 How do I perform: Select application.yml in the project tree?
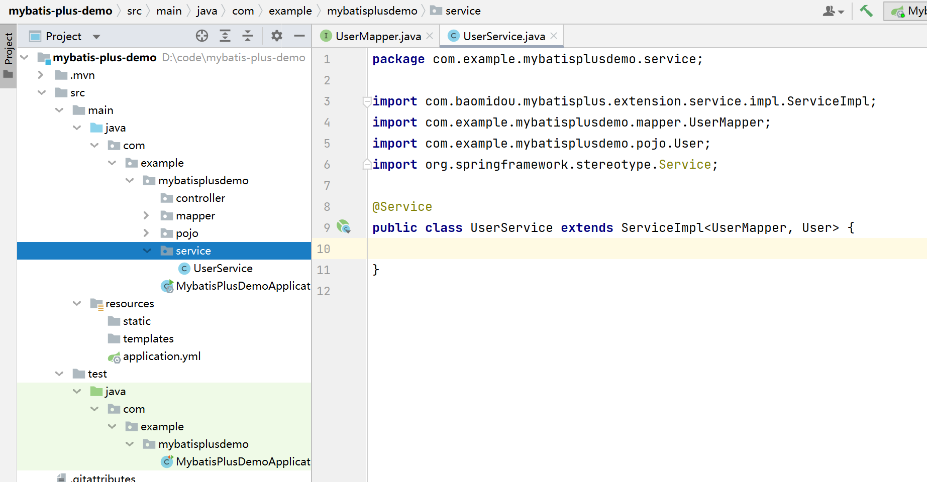click(161, 356)
